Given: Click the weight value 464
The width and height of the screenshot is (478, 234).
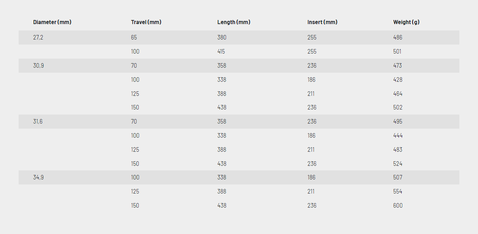Looking at the screenshot, I should pyautogui.click(x=398, y=94).
